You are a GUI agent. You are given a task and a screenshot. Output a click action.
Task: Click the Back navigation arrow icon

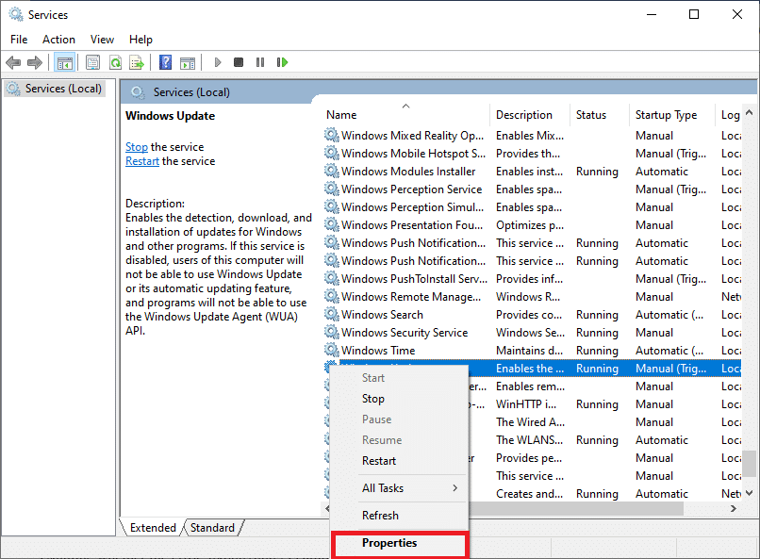pos(13,62)
